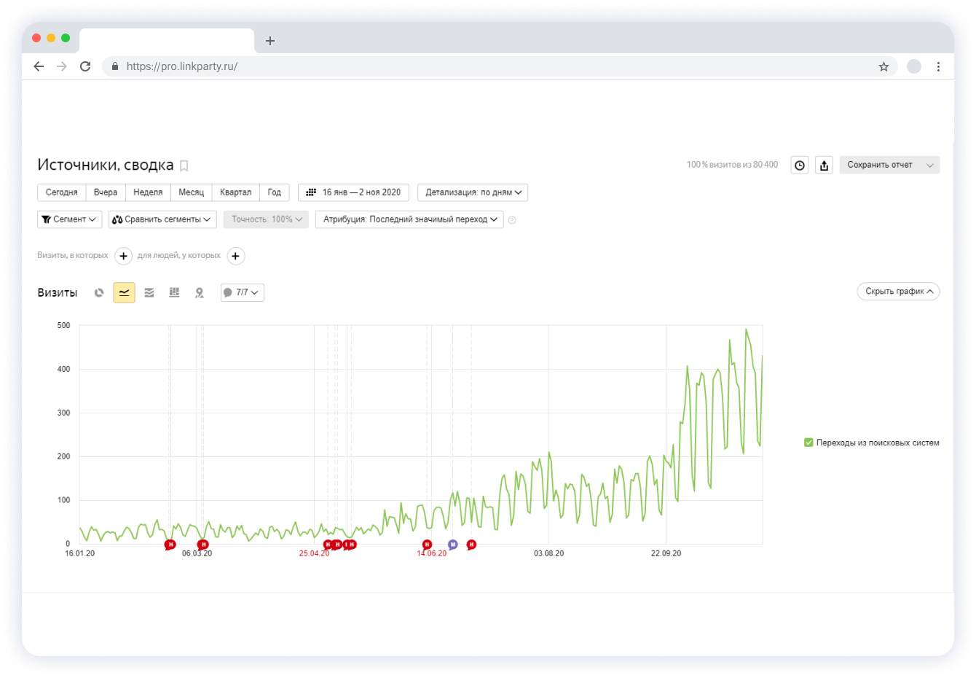Select the Квартал period tab

(x=235, y=192)
